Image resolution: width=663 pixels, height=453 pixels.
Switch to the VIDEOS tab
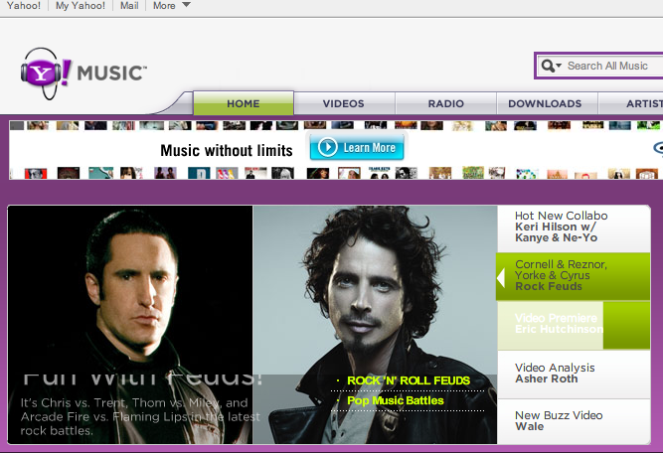click(344, 103)
